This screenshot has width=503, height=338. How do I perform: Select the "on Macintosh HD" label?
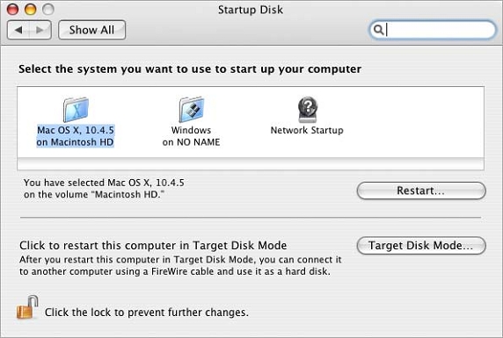[x=75, y=142]
